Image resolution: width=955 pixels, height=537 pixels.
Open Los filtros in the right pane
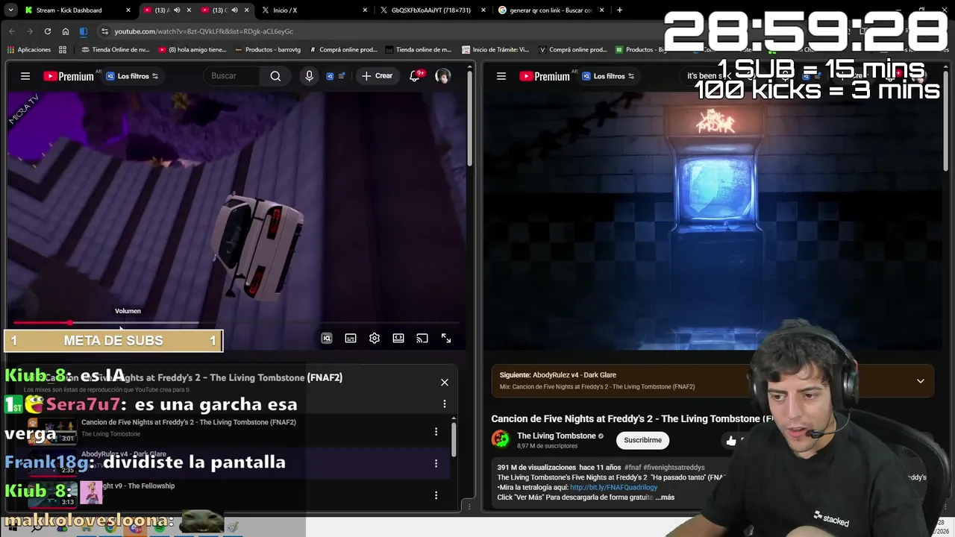[x=608, y=76]
